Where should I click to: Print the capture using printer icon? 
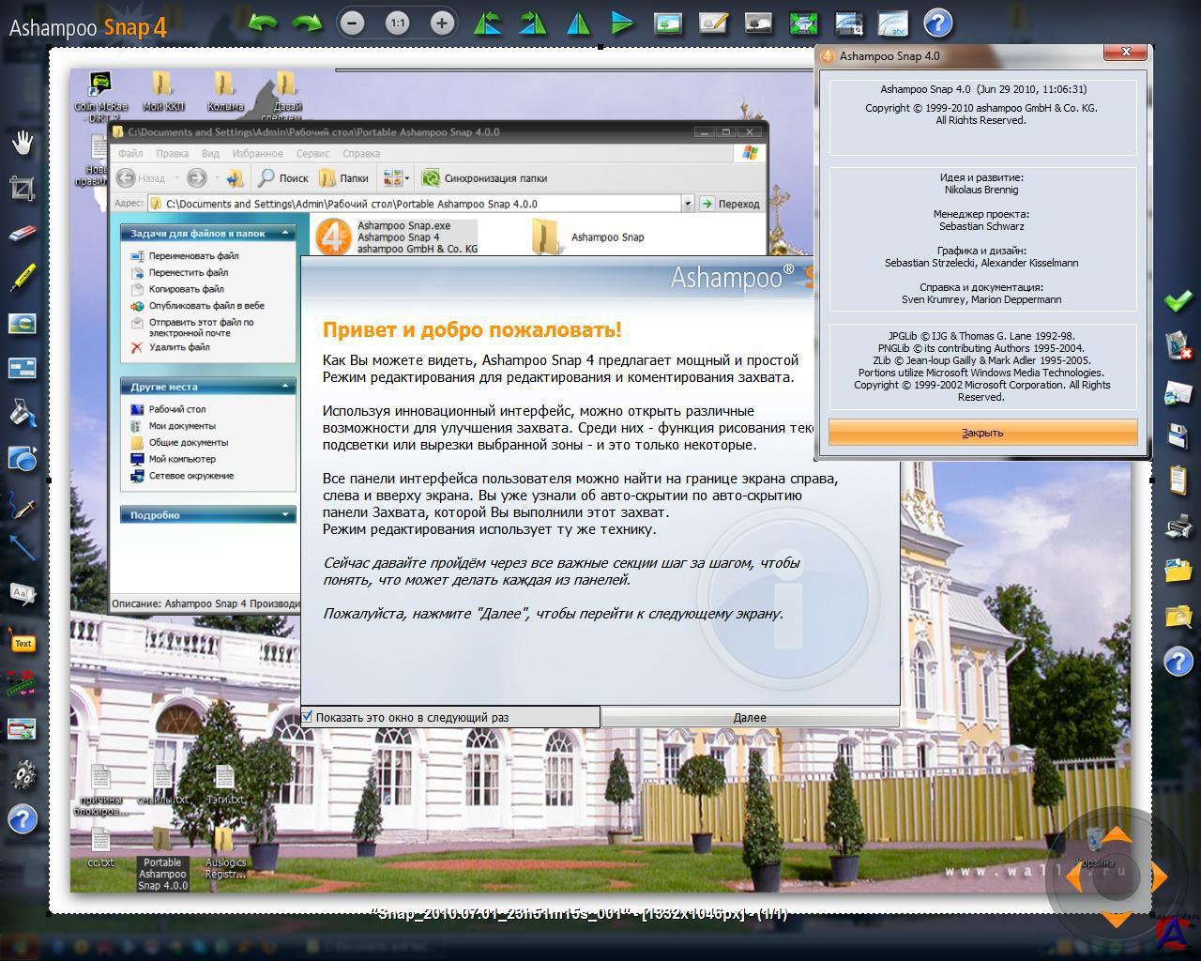(1178, 525)
